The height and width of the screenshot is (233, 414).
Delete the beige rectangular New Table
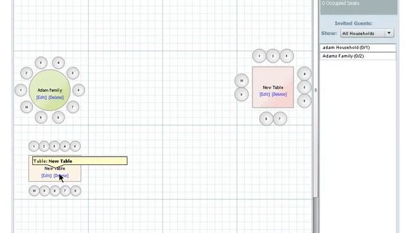tap(61, 175)
